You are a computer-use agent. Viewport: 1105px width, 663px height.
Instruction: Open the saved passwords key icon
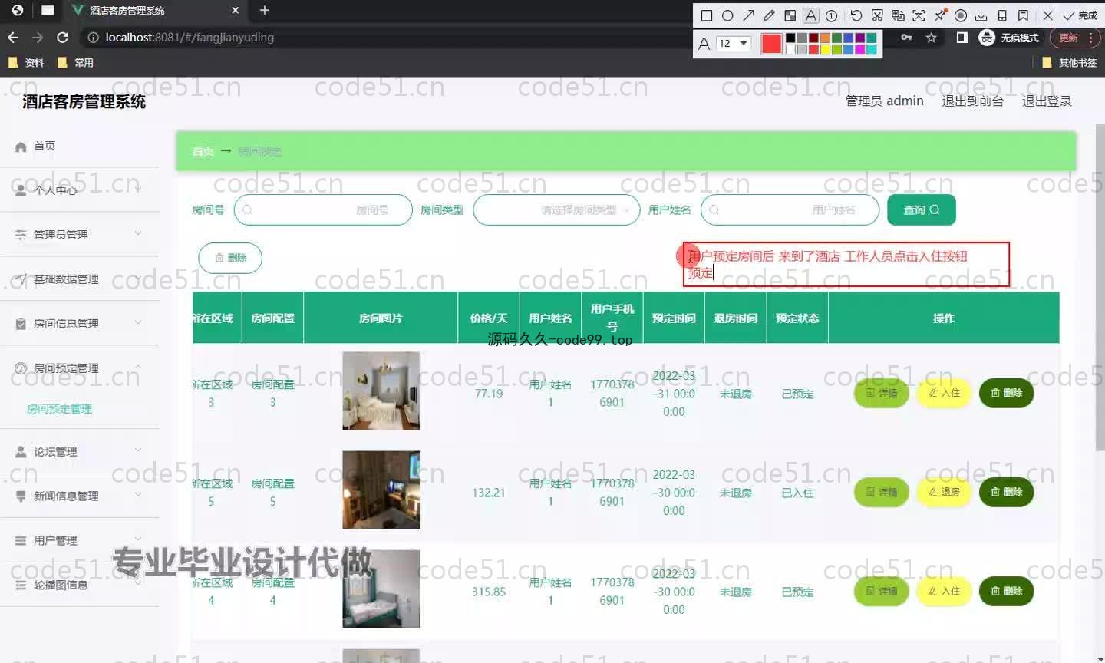tap(906, 38)
